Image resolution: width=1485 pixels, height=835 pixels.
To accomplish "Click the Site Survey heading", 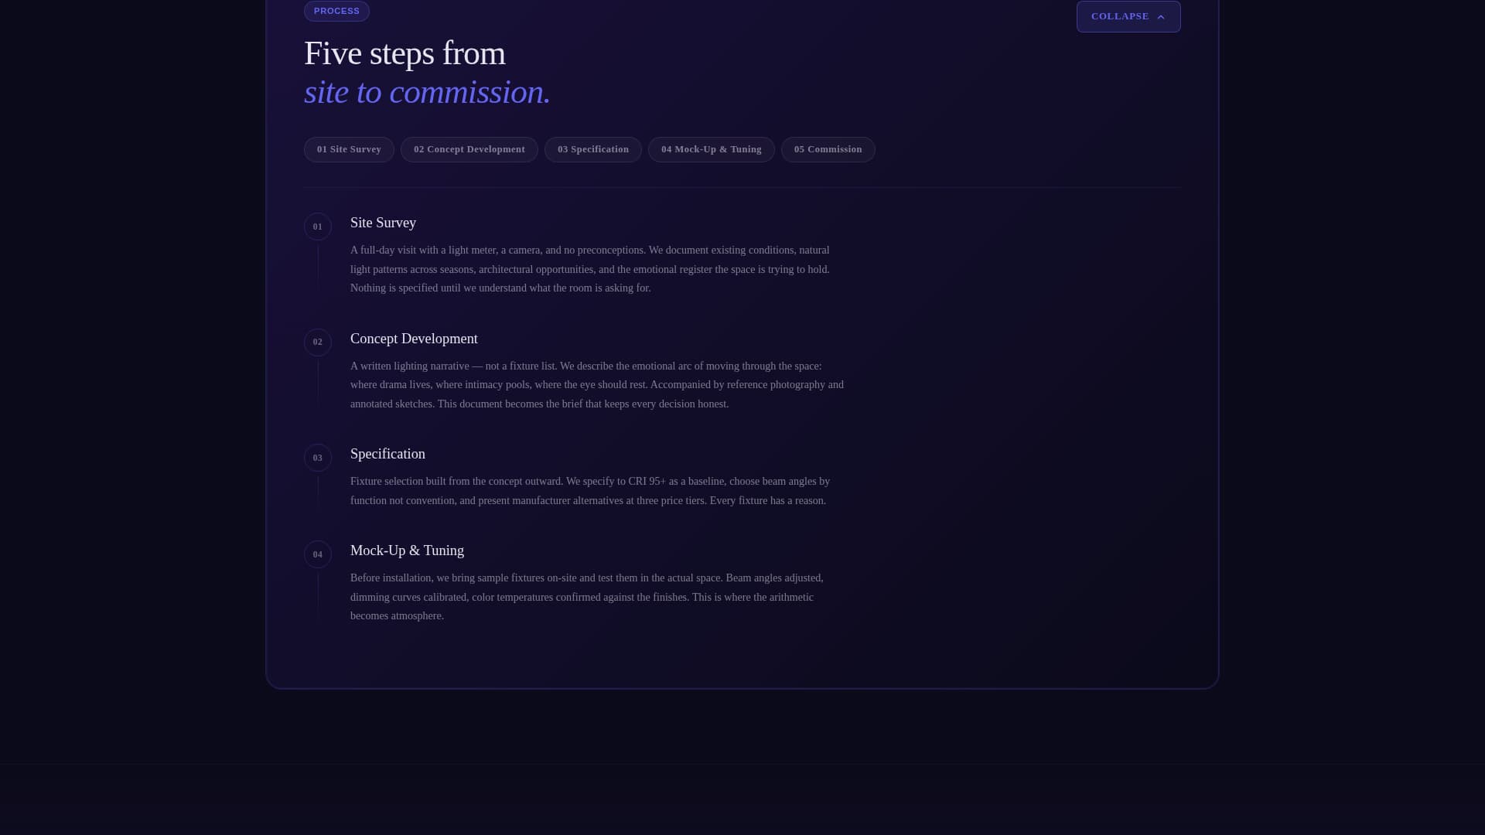I will pos(383,223).
